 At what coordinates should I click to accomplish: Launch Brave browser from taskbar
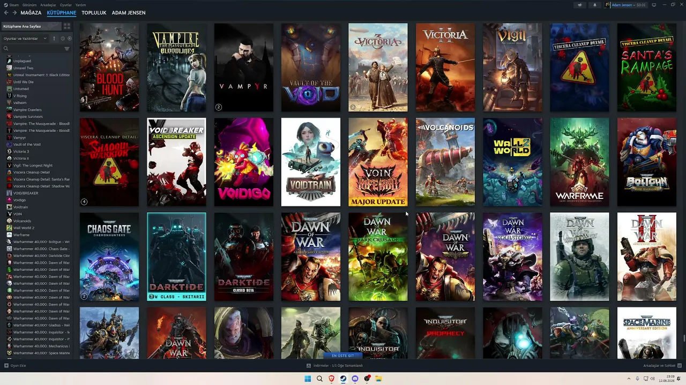pyautogui.click(x=331, y=379)
